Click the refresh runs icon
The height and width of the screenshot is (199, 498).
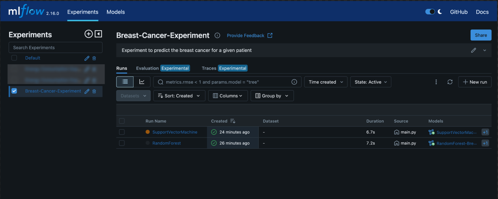coord(450,82)
